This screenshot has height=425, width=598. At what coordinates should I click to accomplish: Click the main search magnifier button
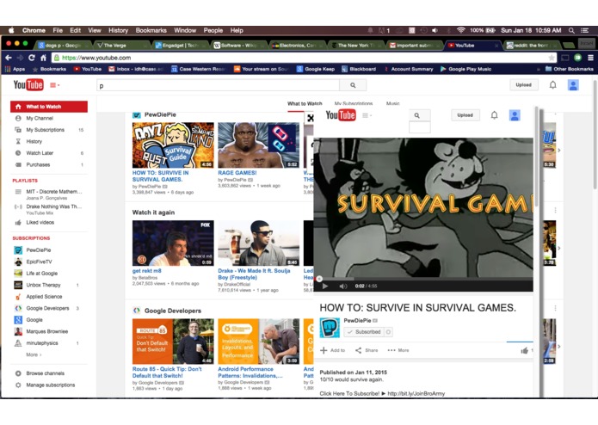tap(353, 85)
